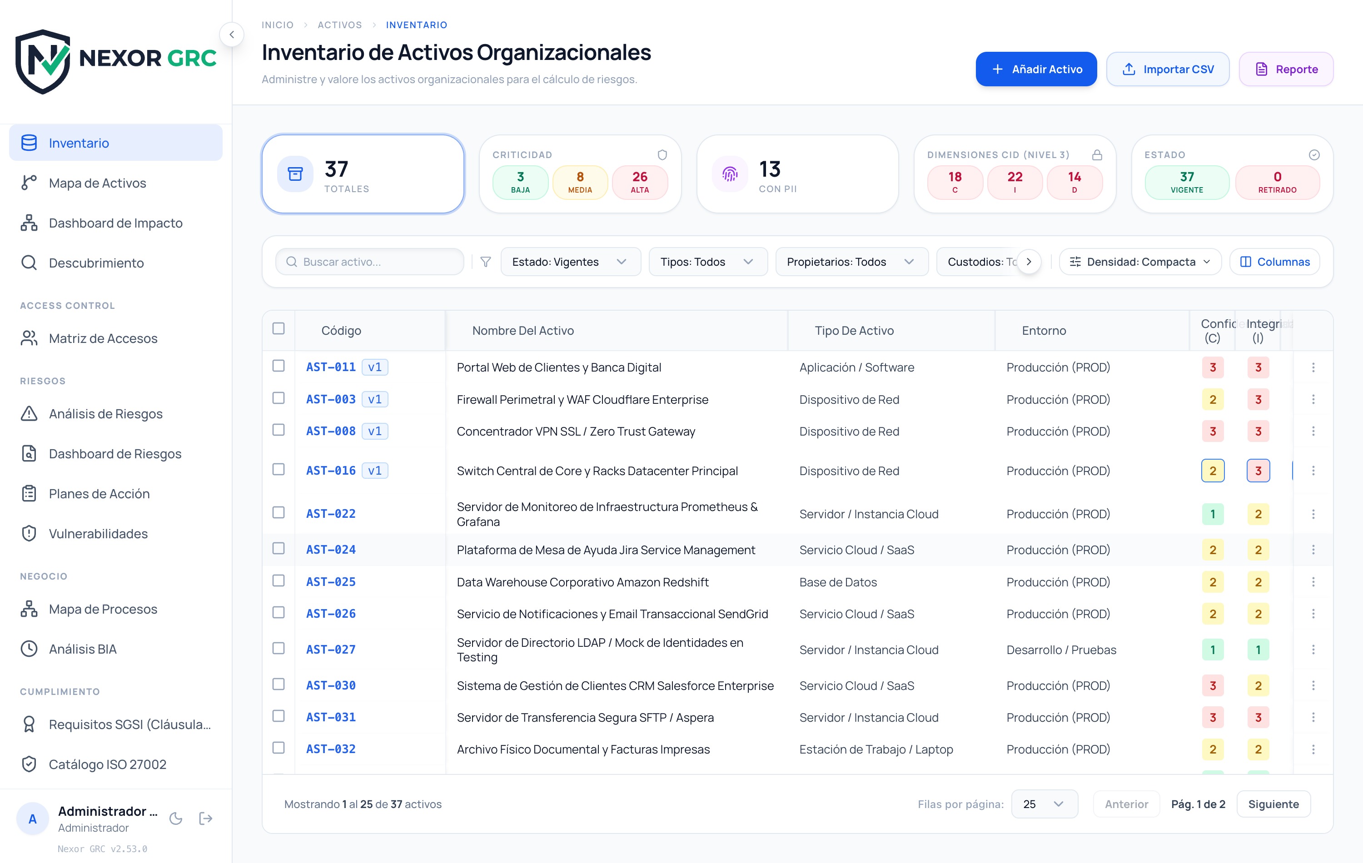Click the archive box icon on Totales card

click(295, 174)
